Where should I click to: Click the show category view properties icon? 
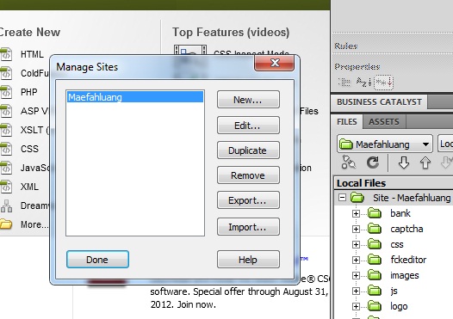coord(344,83)
